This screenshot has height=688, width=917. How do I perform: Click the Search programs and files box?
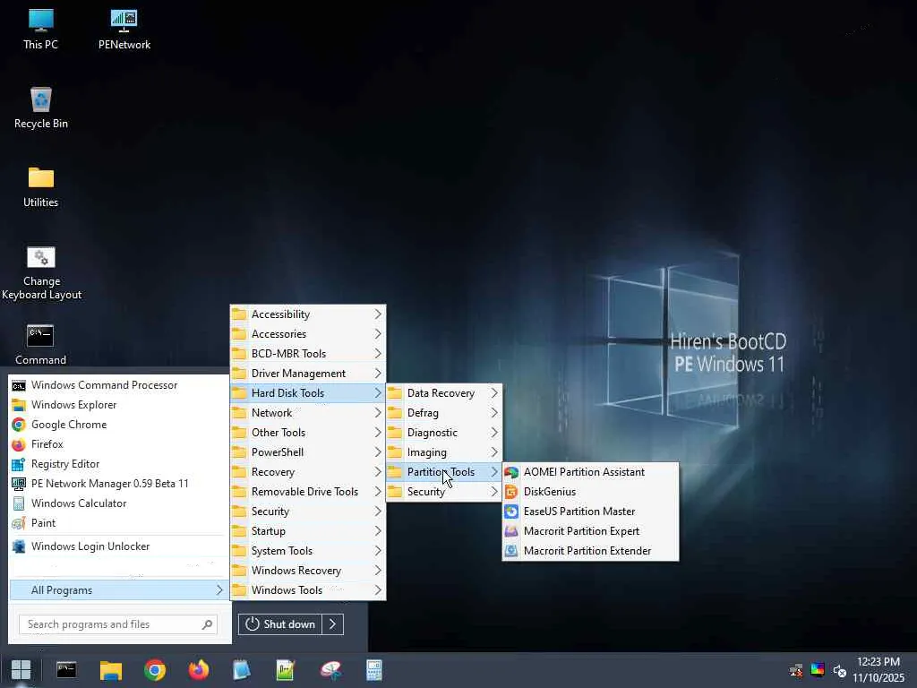coord(118,624)
